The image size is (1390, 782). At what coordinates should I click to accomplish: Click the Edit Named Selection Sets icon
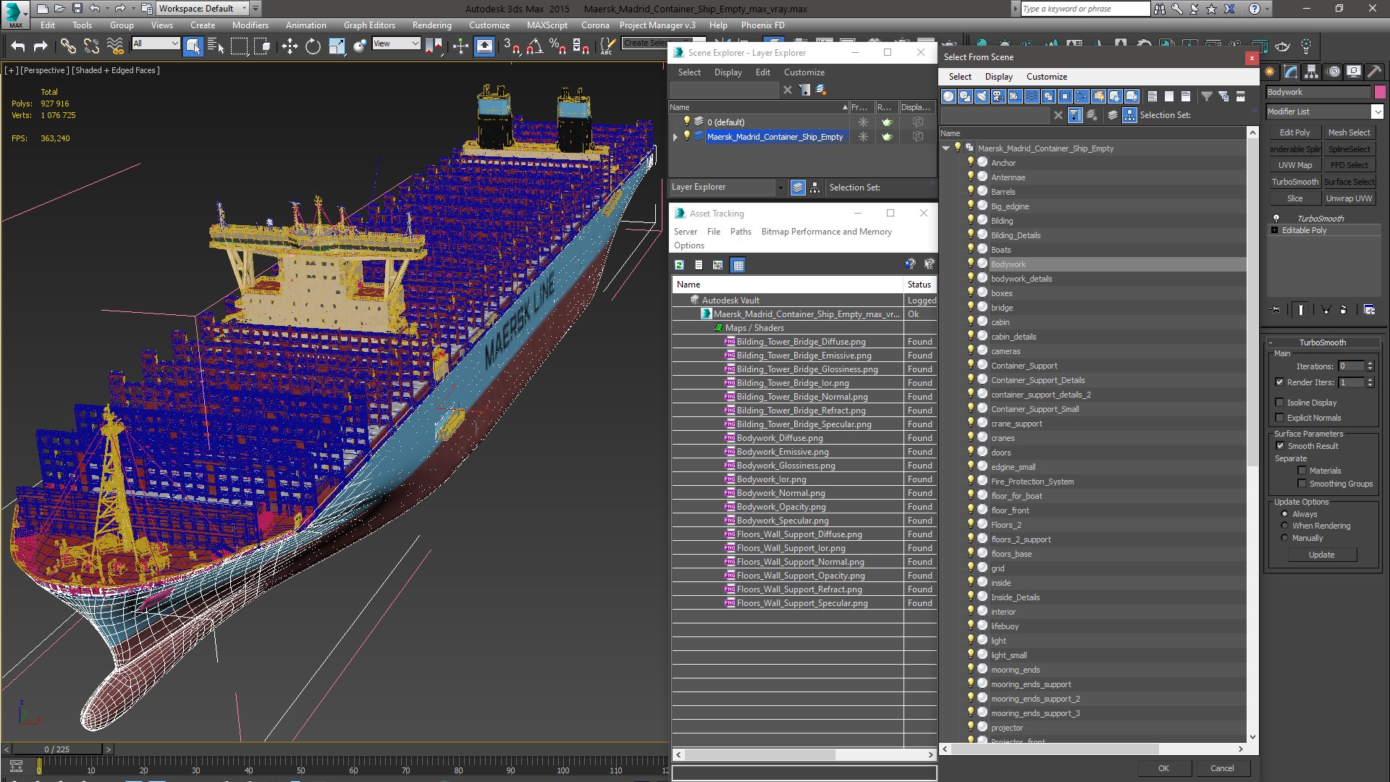pyautogui.click(x=607, y=46)
